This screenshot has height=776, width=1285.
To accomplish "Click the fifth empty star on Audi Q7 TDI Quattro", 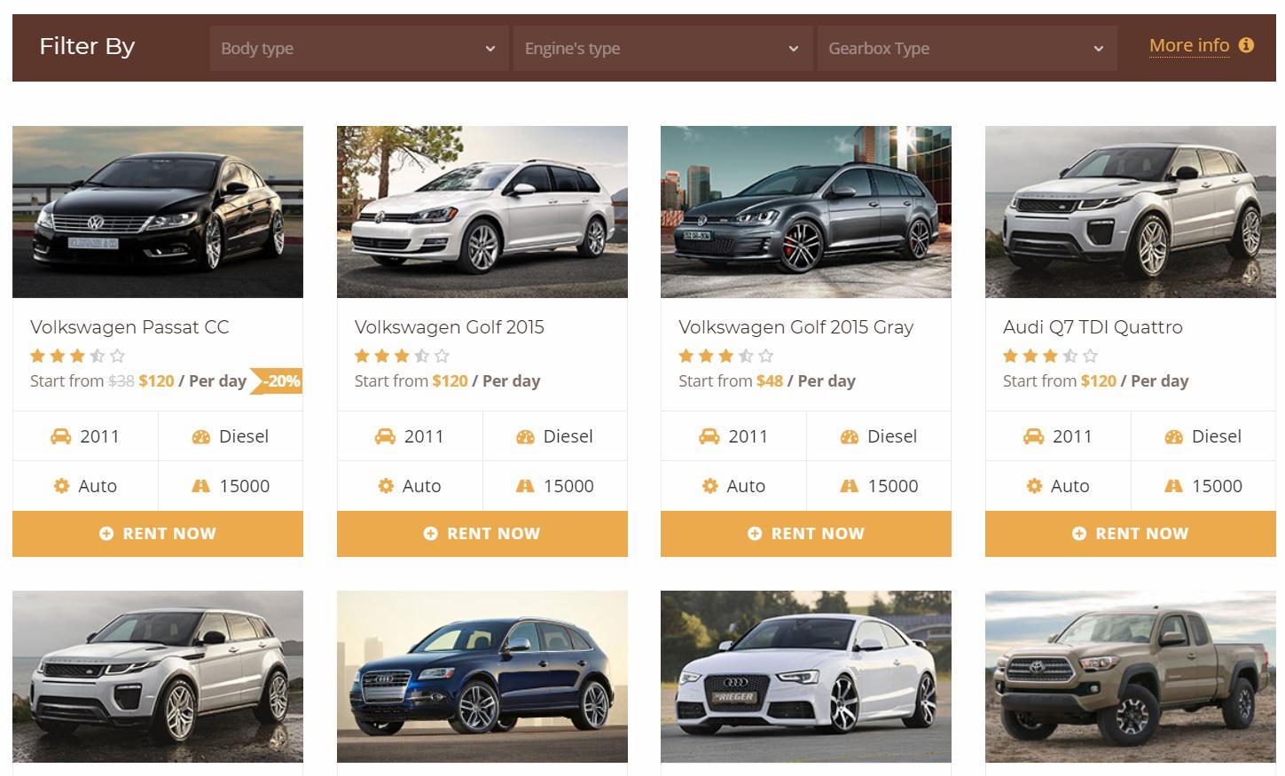I will coord(1090,356).
